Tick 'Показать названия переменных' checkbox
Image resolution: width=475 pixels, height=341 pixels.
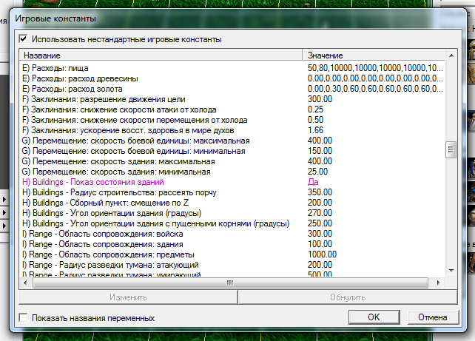click(24, 317)
